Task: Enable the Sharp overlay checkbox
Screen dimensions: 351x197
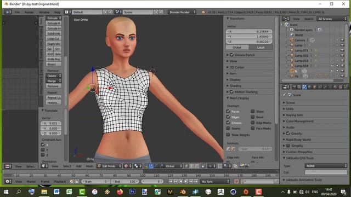Action: 253,111
